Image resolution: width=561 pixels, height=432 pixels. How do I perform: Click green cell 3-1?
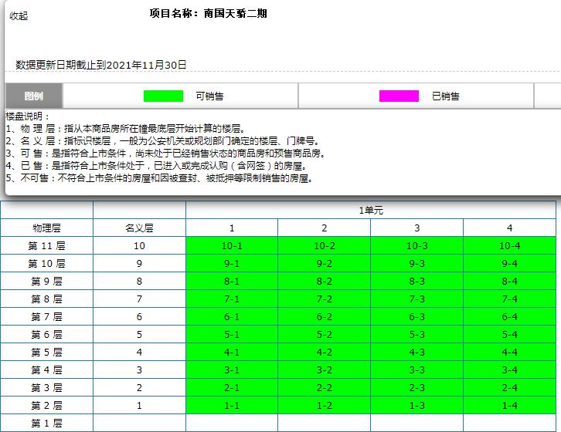(232, 370)
